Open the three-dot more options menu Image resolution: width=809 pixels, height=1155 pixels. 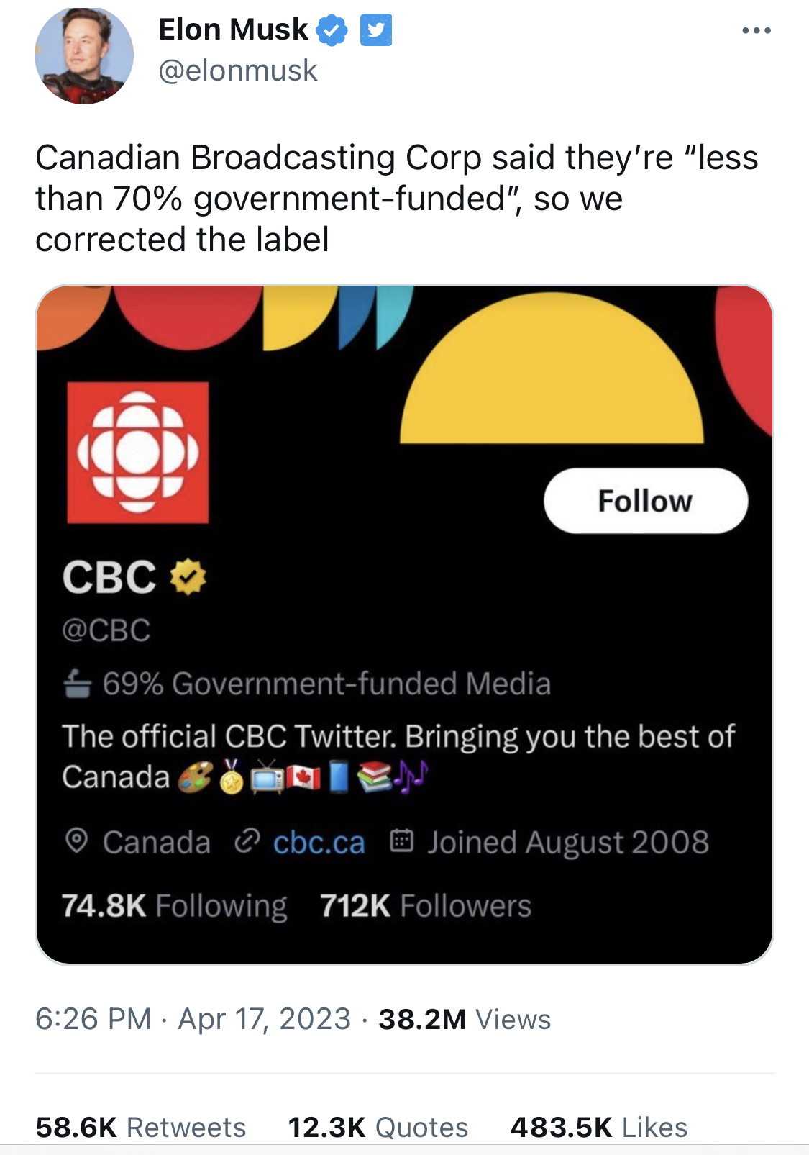coord(757,31)
